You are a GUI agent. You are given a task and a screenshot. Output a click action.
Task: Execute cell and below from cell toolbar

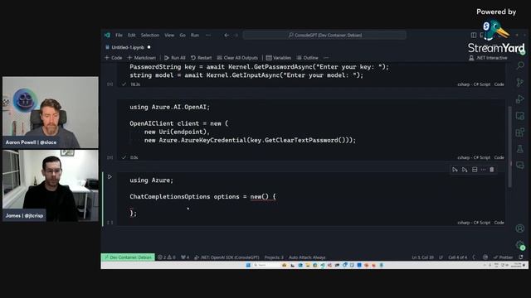click(x=465, y=170)
